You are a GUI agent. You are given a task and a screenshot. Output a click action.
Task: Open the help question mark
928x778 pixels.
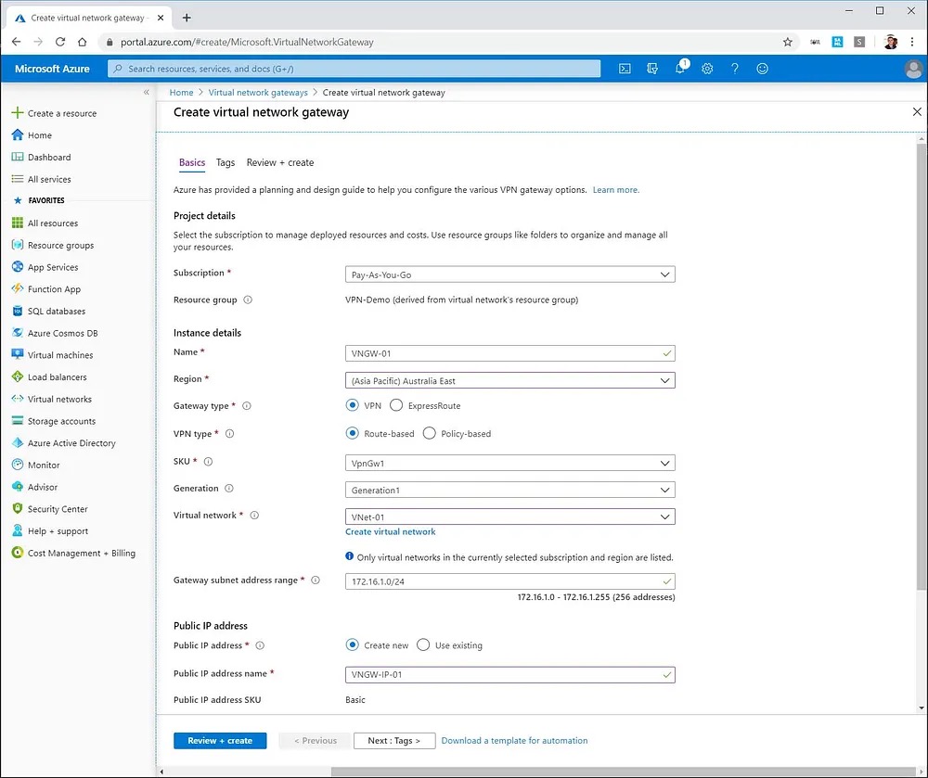click(734, 69)
